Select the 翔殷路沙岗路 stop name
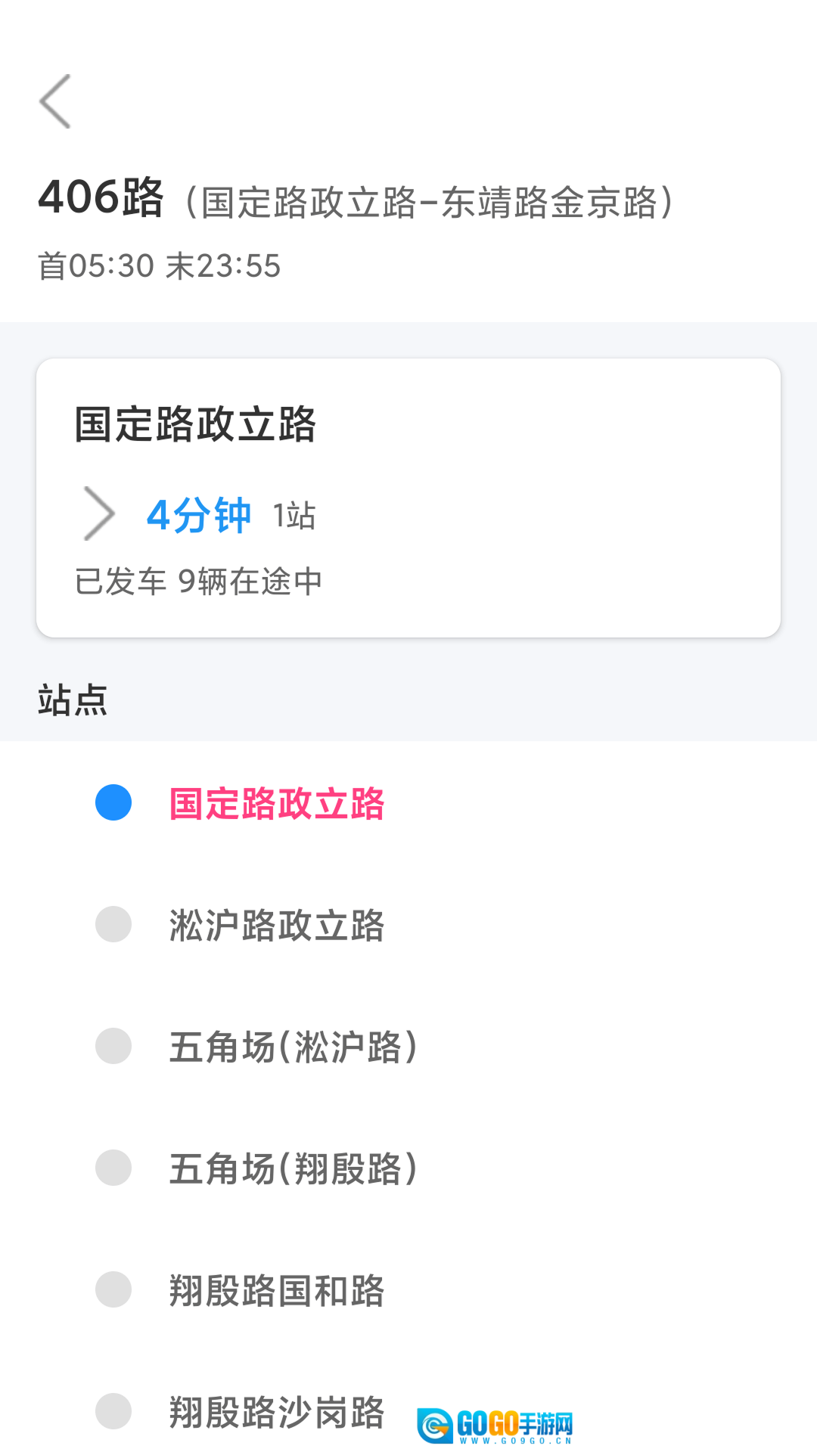The image size is (817, 1452). (x=277, y=1412)
